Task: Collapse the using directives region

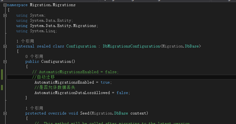Action: [x=5, y=16]
